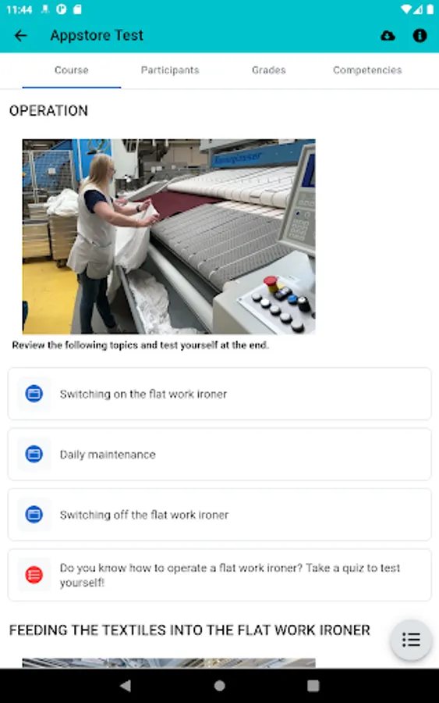
Task: Open the floating course index button
Action: pyautogui.click(x=411, y=639)
